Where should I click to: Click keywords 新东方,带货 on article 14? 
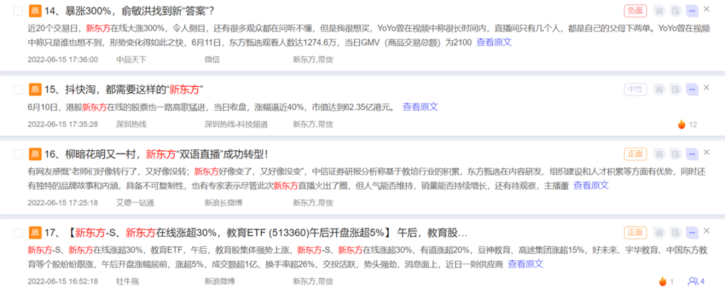pyautogui.click(x=313, y=60)
